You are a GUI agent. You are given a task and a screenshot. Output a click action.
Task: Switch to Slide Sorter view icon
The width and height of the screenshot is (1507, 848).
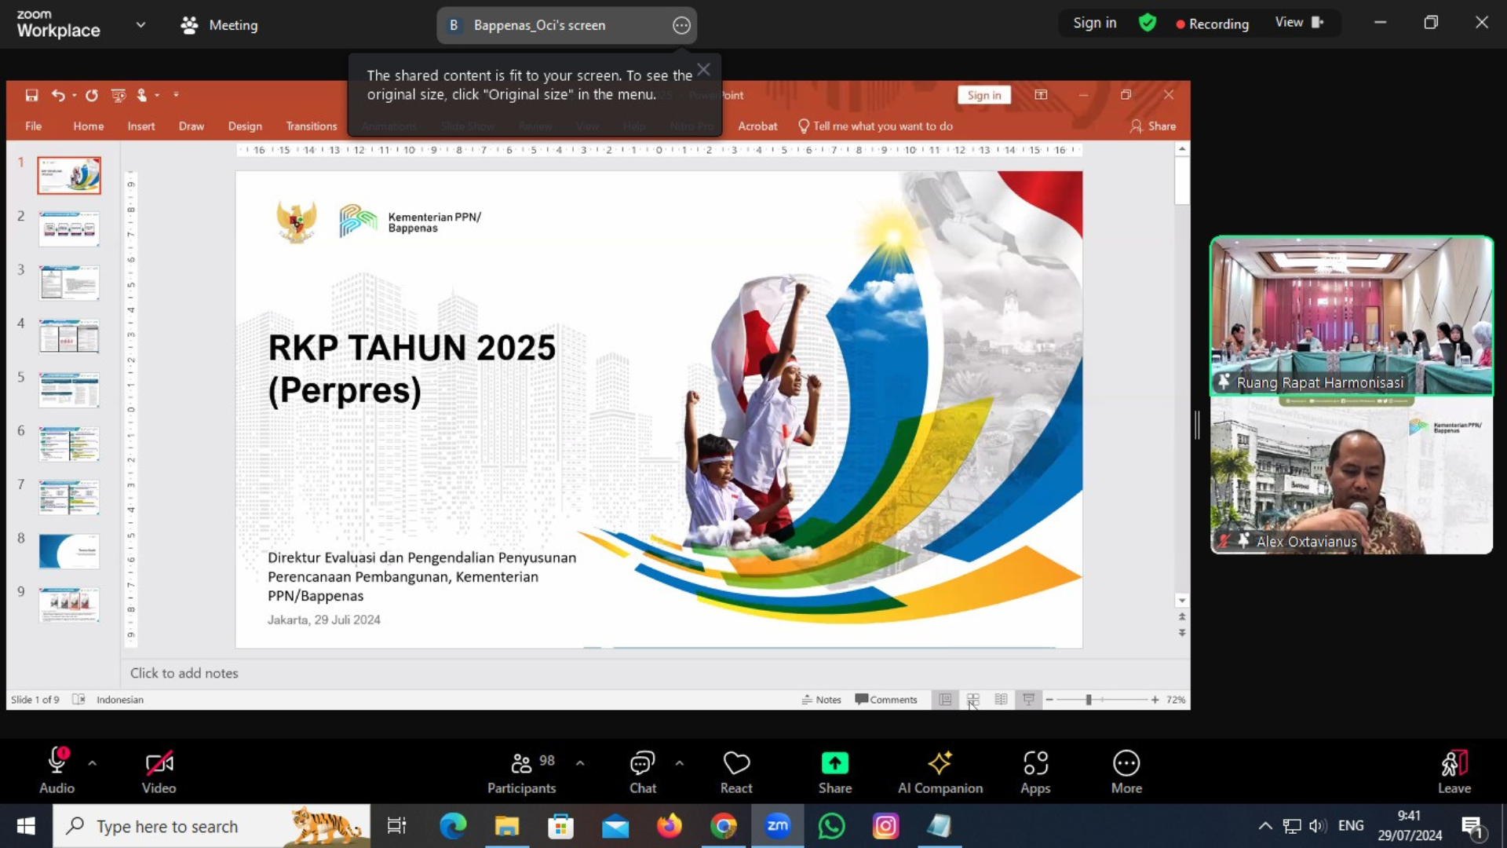[973, 700]
